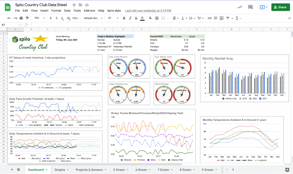Image resolution: width=293 pixels, height=174 pixels.
Task: Print the spreadsheet using the printer icon
Action: point(21,18)
